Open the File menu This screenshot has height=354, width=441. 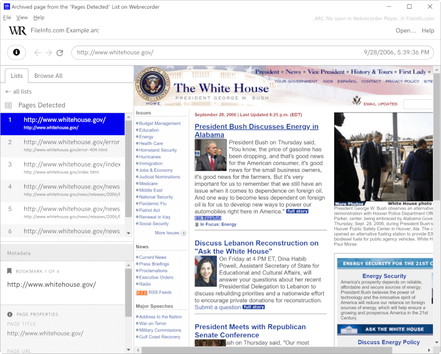7,17
